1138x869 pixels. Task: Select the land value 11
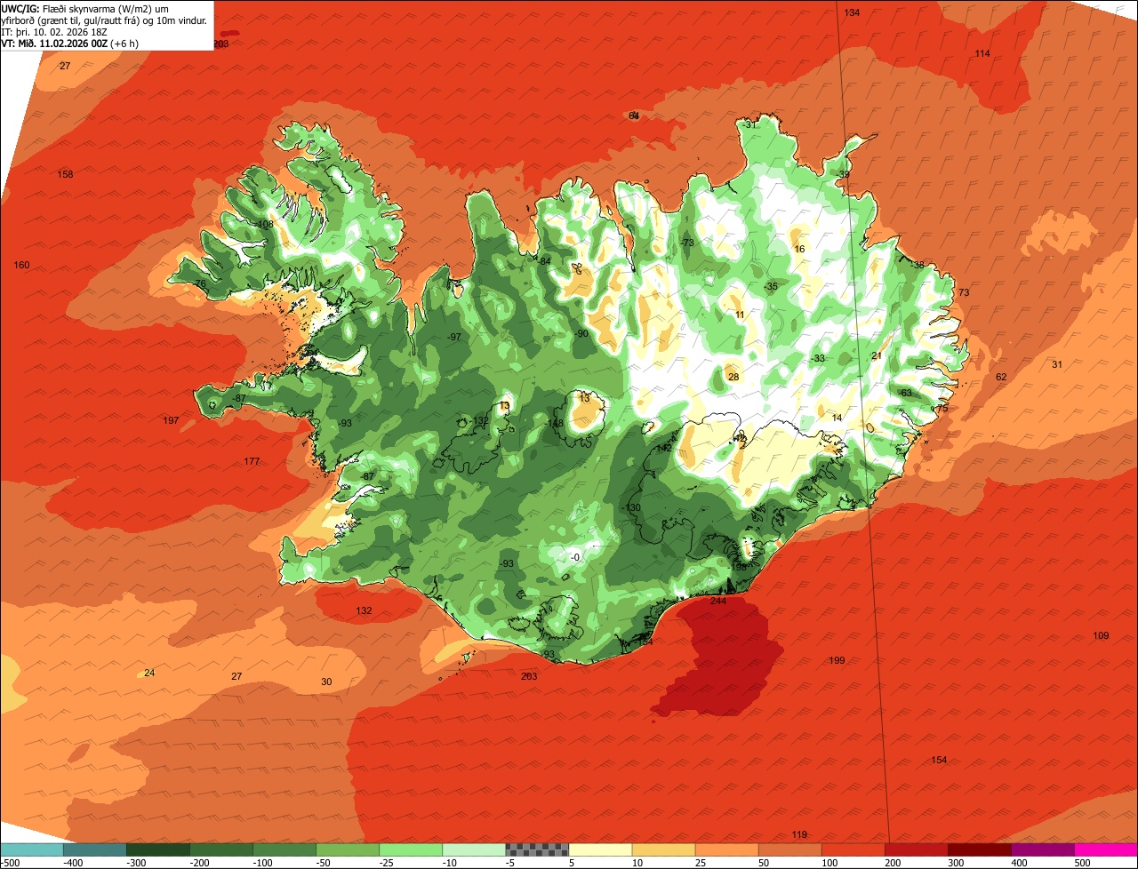740,315
